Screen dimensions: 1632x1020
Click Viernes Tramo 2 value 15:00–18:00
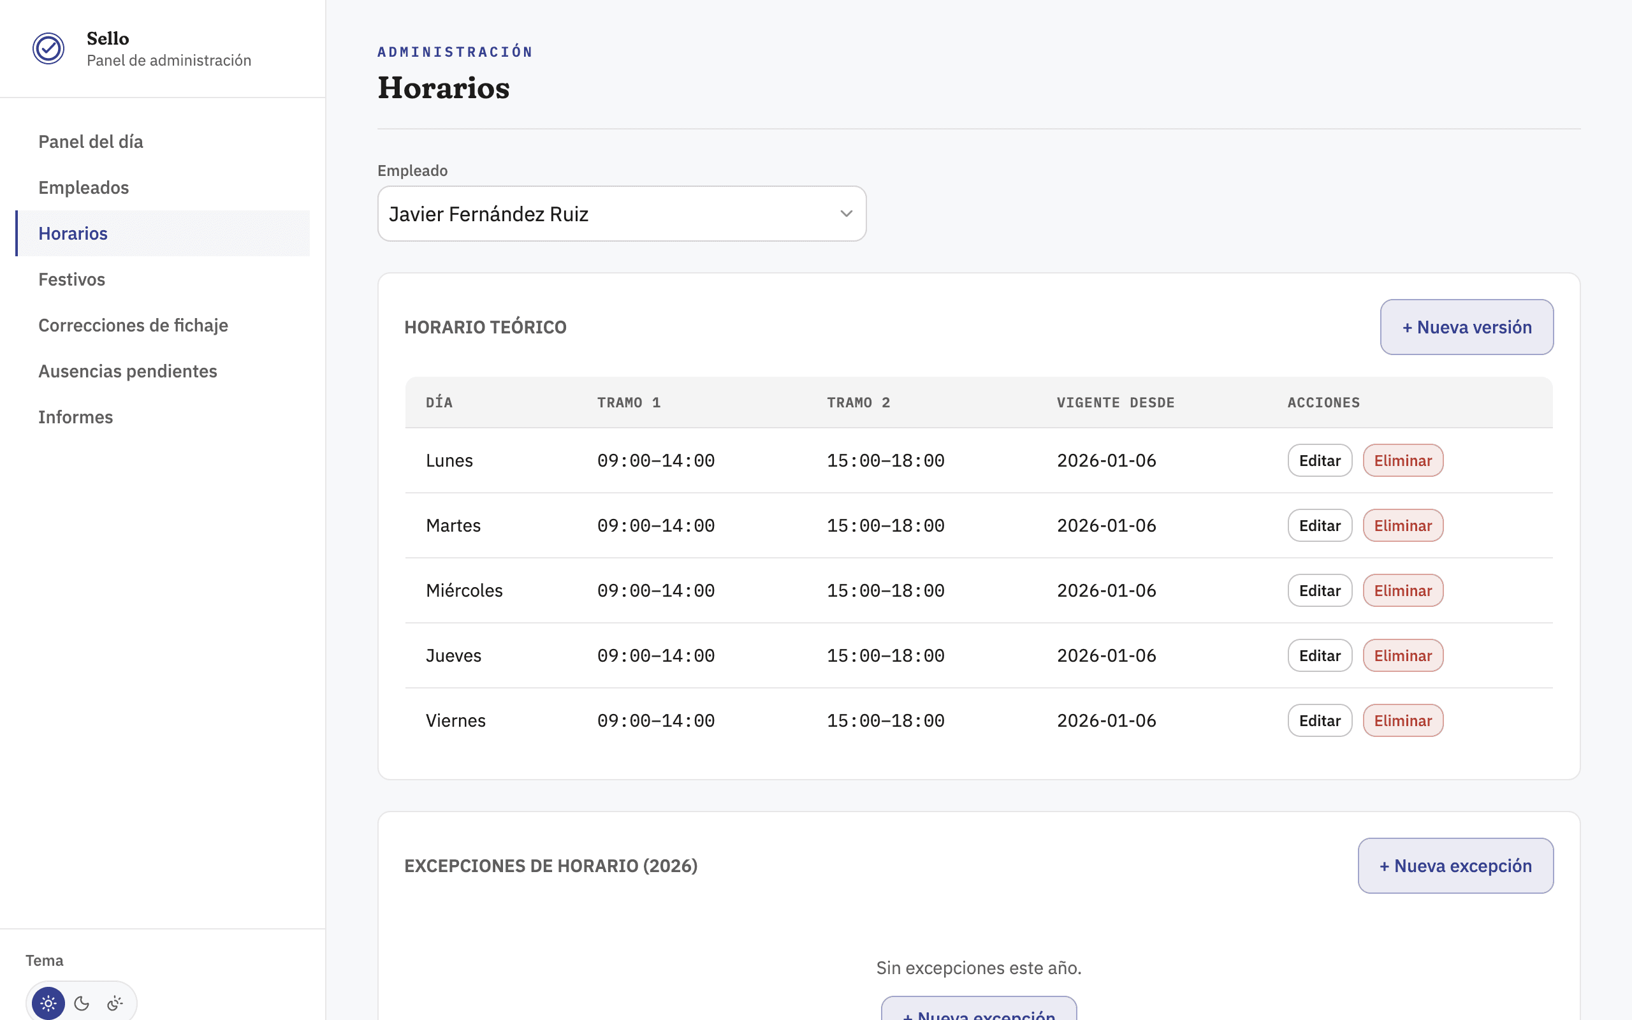(x=885, y=720)
